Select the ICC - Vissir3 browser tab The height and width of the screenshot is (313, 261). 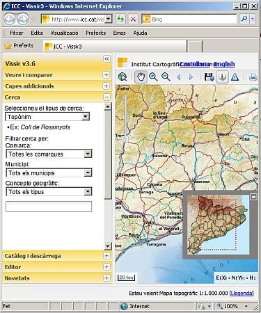point(115,47)
